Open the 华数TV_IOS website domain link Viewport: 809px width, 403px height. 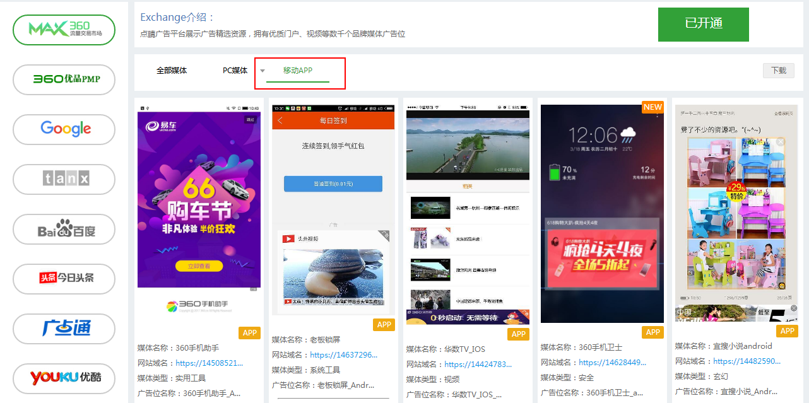click(478, 364)
